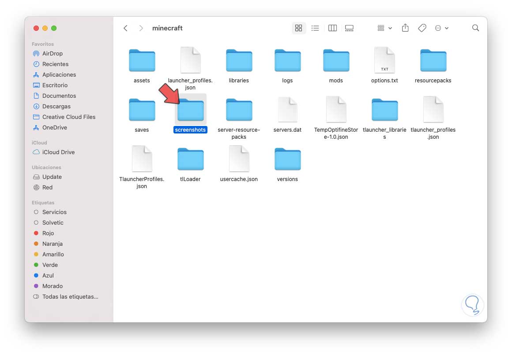Filter by the Morado purple tag

tap(48, 286)
